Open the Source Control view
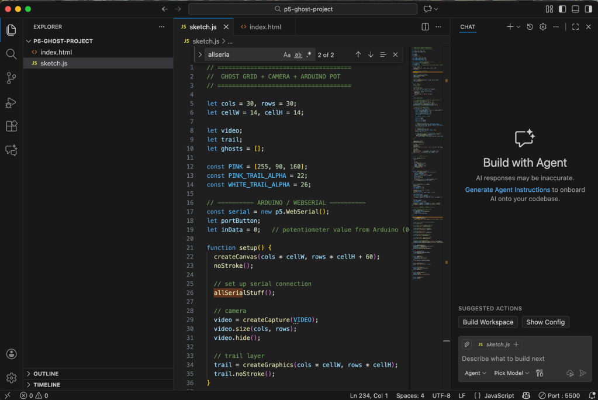This screenshot has height=400, width=598. [x=11, y=78]
